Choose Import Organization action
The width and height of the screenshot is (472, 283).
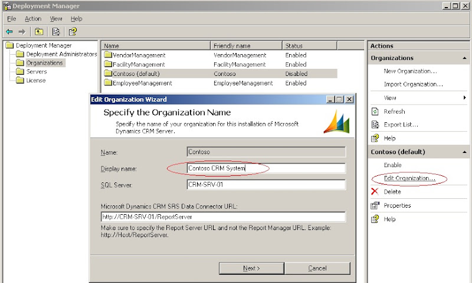tap(414, 84)
